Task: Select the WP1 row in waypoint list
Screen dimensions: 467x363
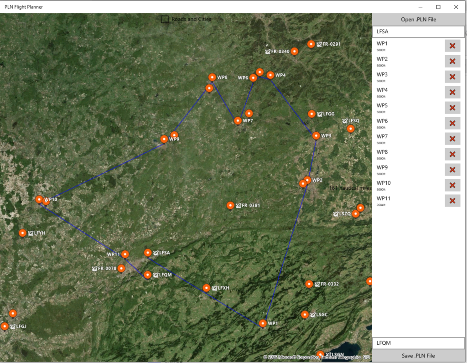Action: coord(418,46)
